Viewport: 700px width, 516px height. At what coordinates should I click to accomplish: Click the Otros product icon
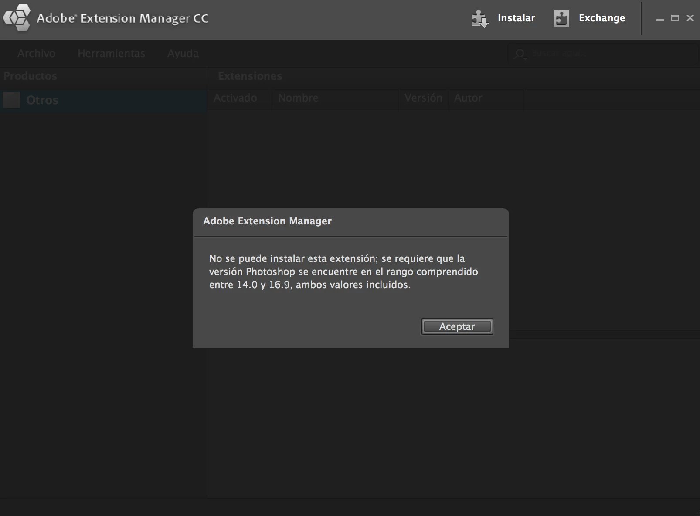click(x=11, y=100)
